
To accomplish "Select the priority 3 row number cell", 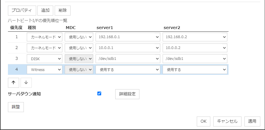I will point(17,59).
